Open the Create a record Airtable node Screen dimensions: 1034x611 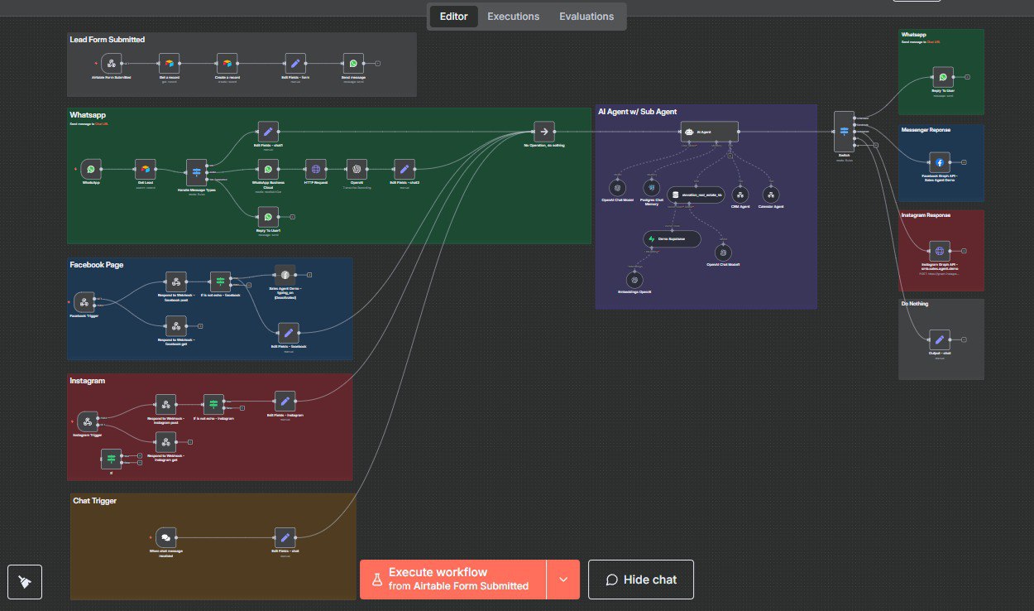[227, 64]
